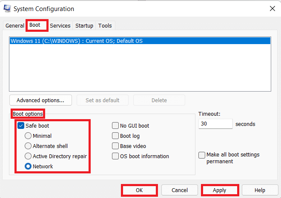Image resolution: width=281 pixels, height=198 pixels.
Task: Click the Timeout seconds input field
Action: (x=215, y=124)
